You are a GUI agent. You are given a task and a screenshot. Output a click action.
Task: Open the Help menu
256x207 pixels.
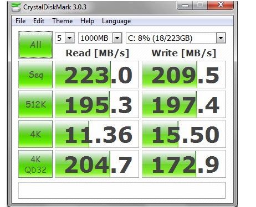point(87,21)
